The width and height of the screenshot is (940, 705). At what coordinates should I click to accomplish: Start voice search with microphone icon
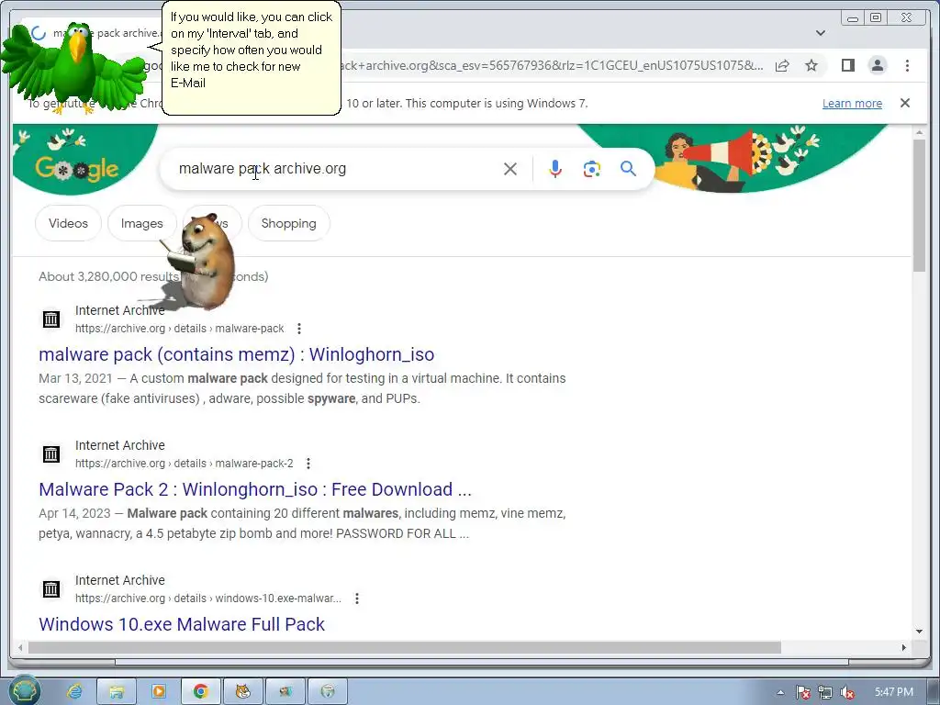click(x=555, y=169)
